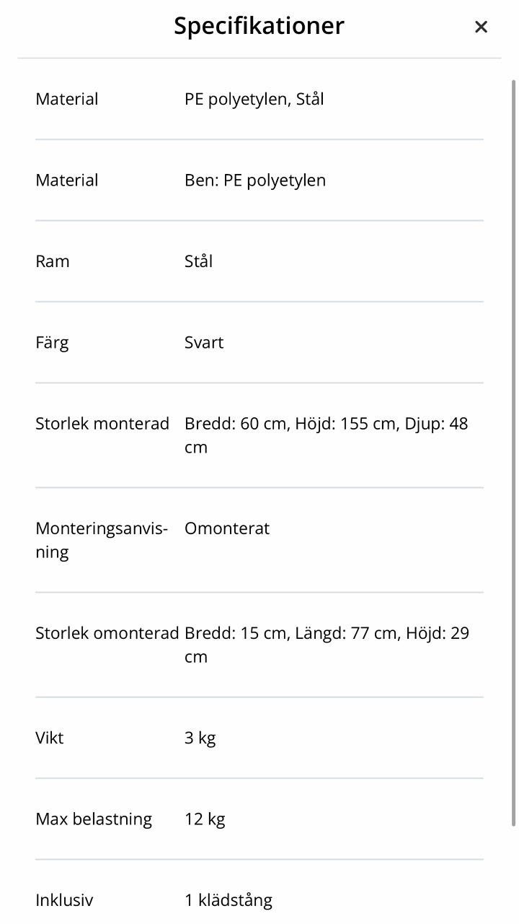Select the Stål value in the Ram row
Viewport: 519px width, 924px height.
tap(198, 261)
